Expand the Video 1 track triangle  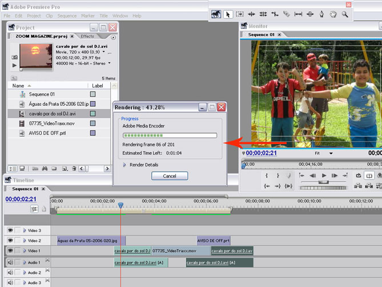click(x=25, y=251)
